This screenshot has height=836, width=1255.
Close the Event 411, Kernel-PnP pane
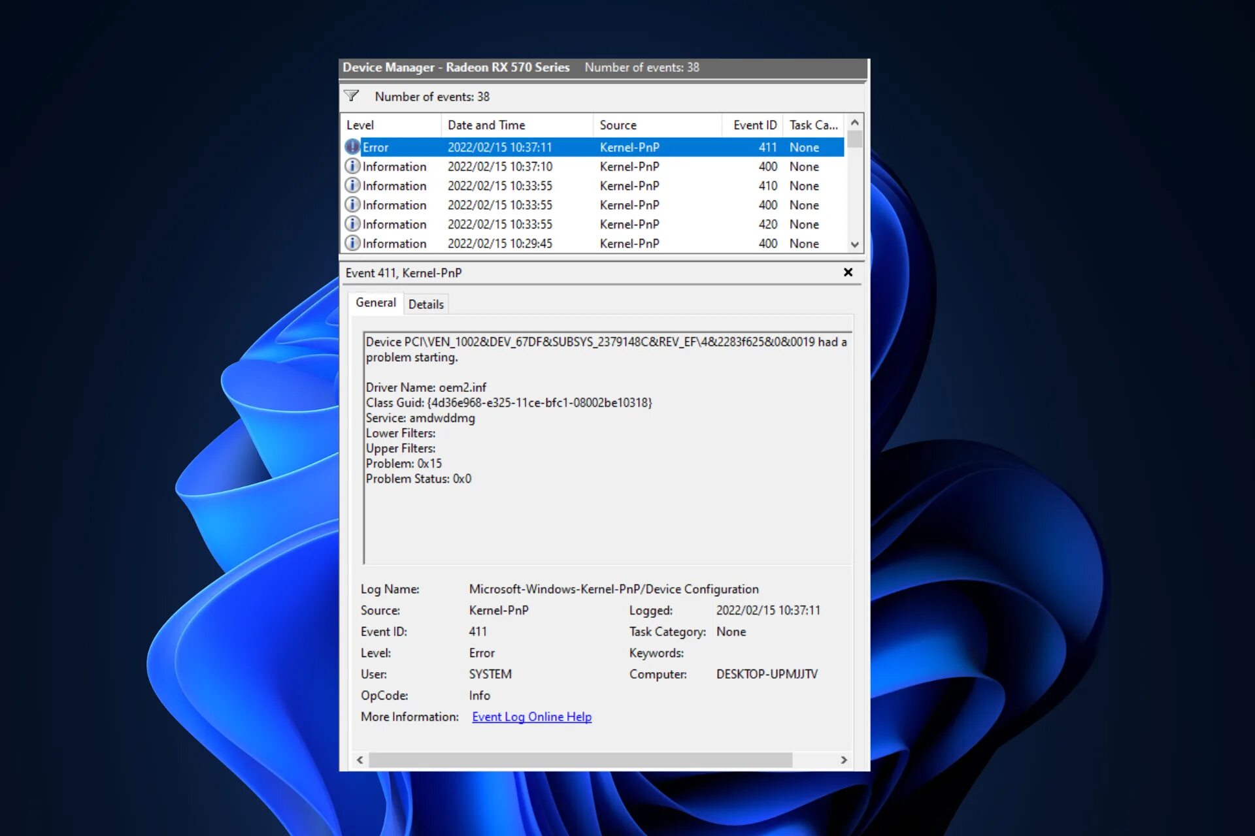848,272
